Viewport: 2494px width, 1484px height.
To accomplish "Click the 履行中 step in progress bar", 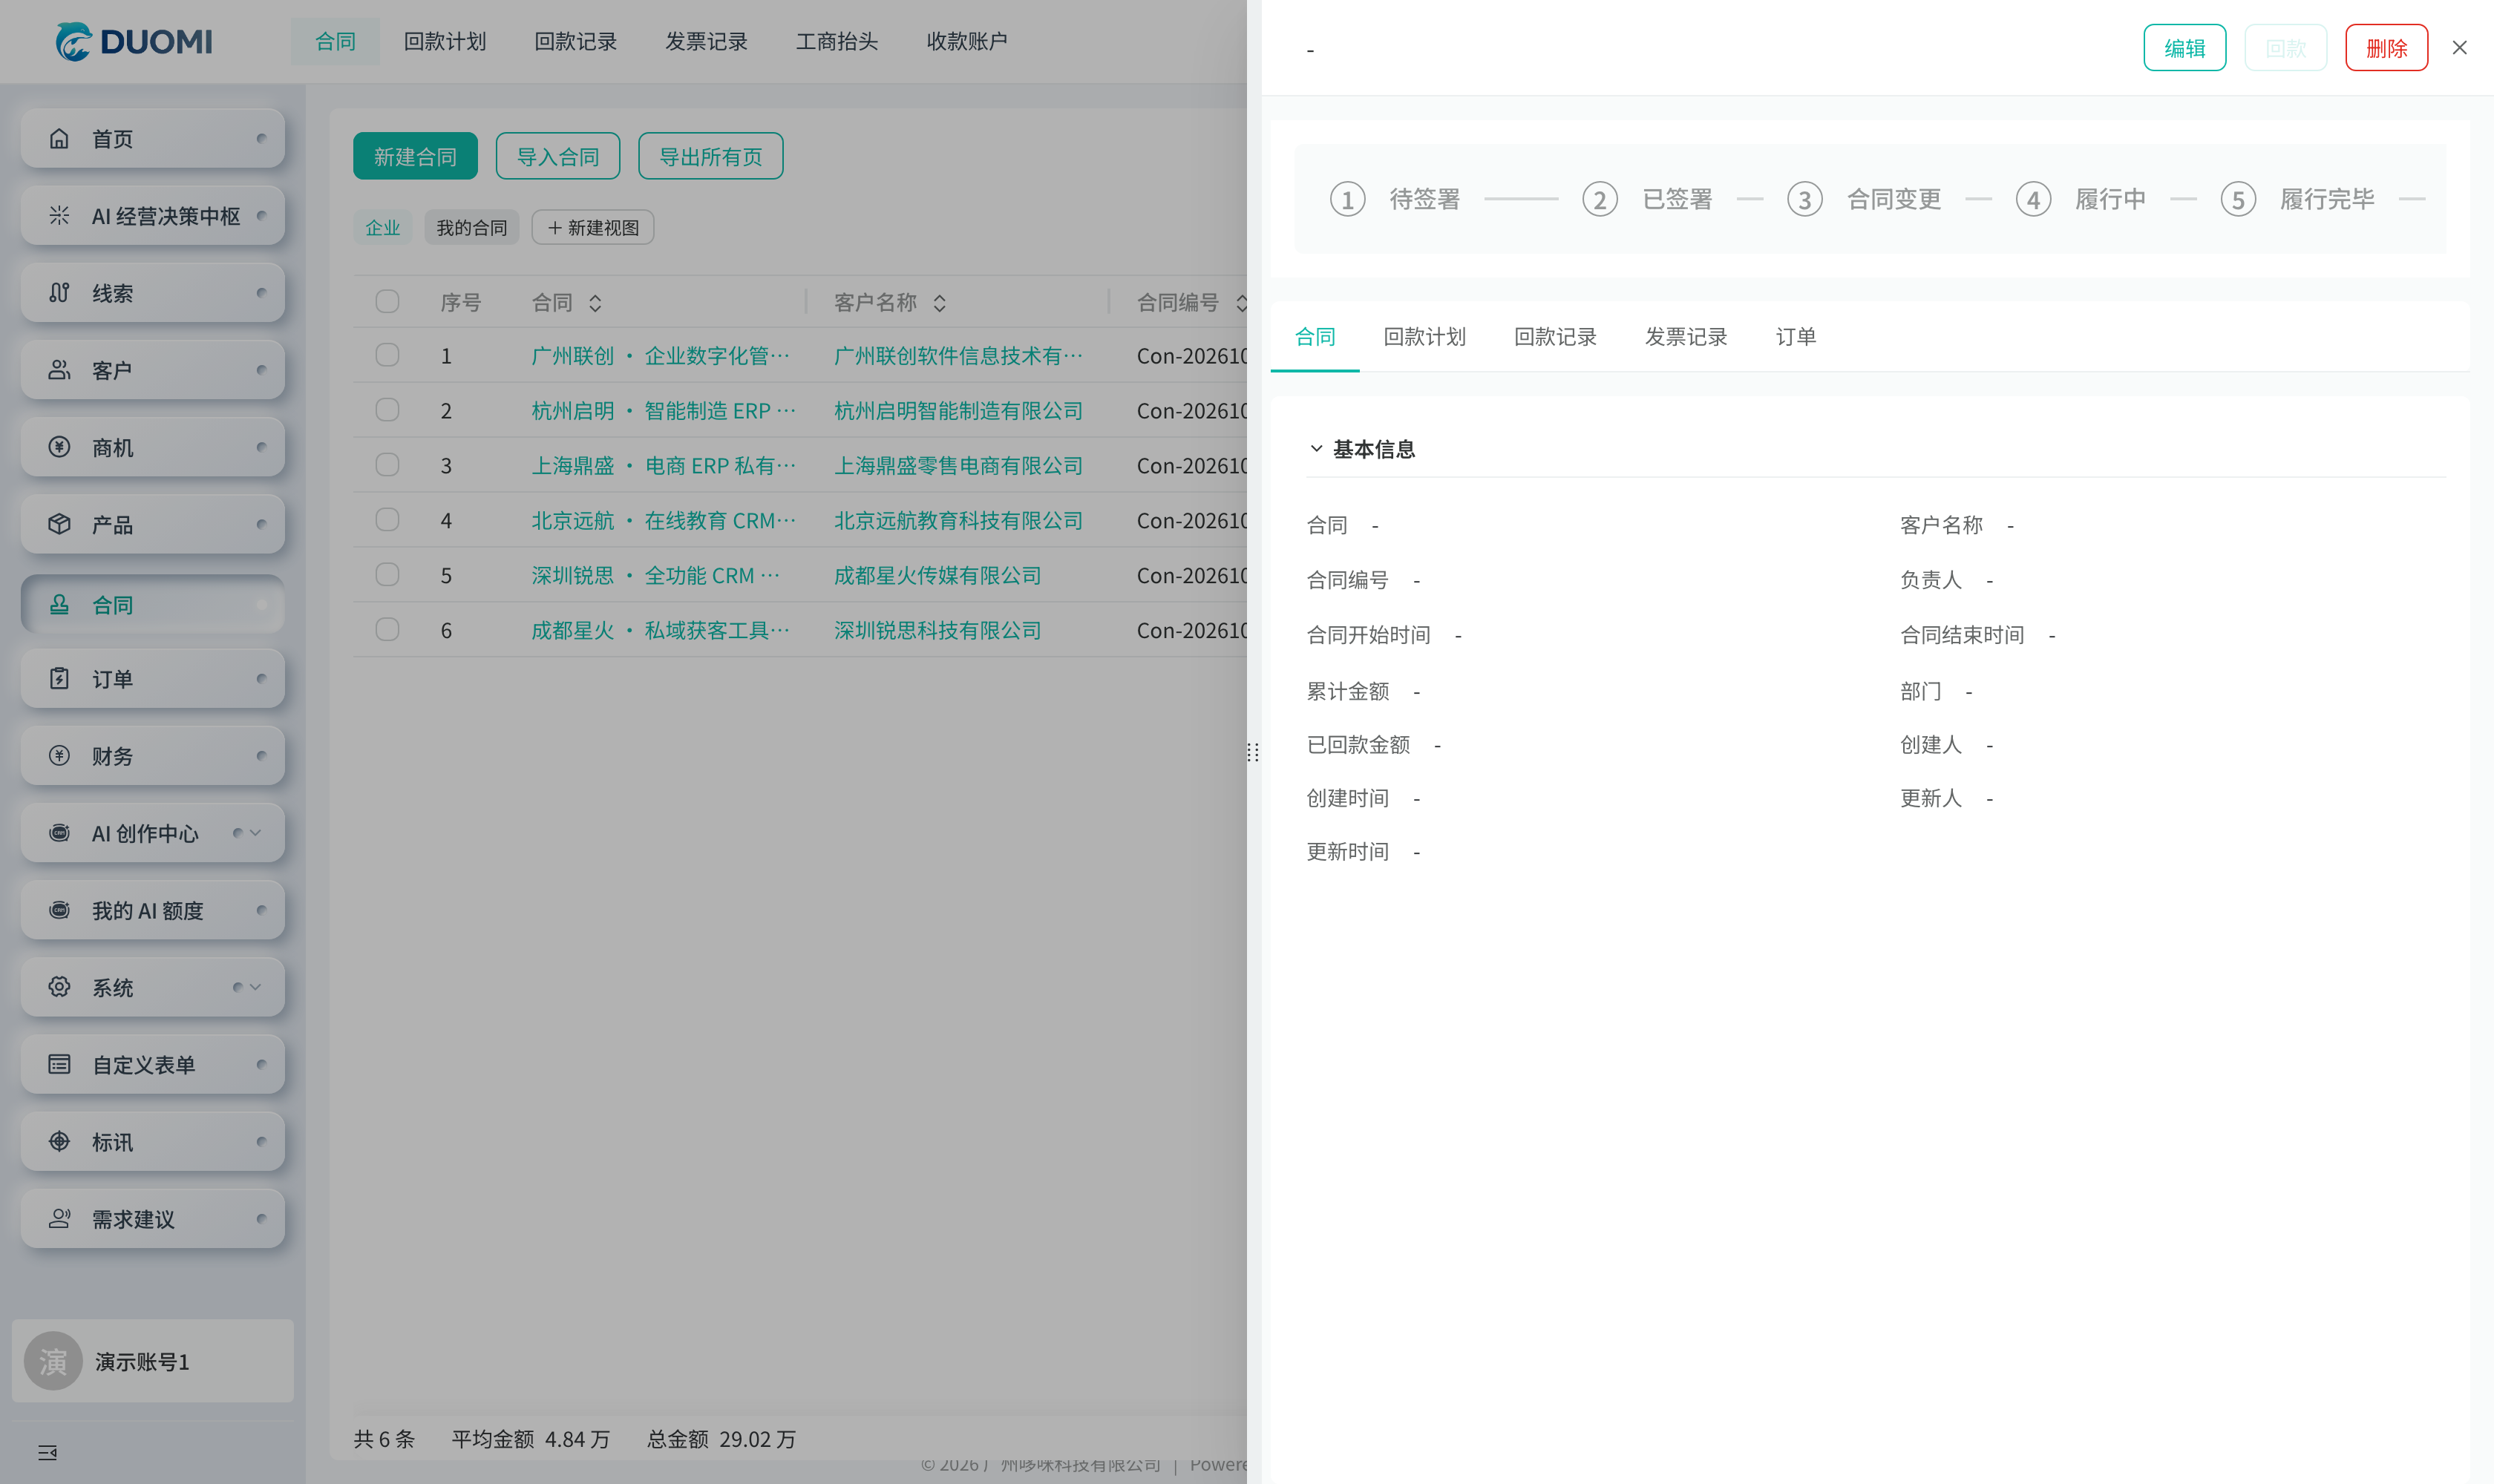I will click(2080, 199).
